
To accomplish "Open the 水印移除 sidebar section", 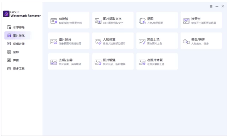I will pyautogui.click(x=18, y=27).
